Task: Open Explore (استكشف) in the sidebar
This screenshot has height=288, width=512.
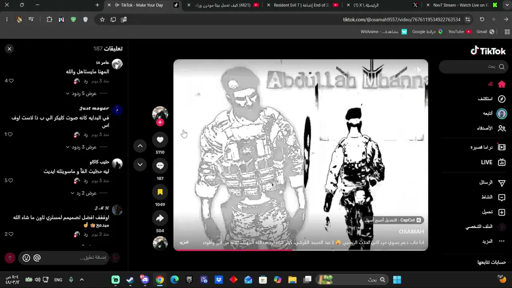Action: 492,99
